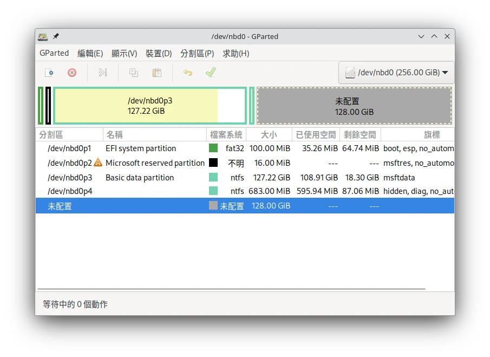Click the disk icon in device selector

coord(350,73)
